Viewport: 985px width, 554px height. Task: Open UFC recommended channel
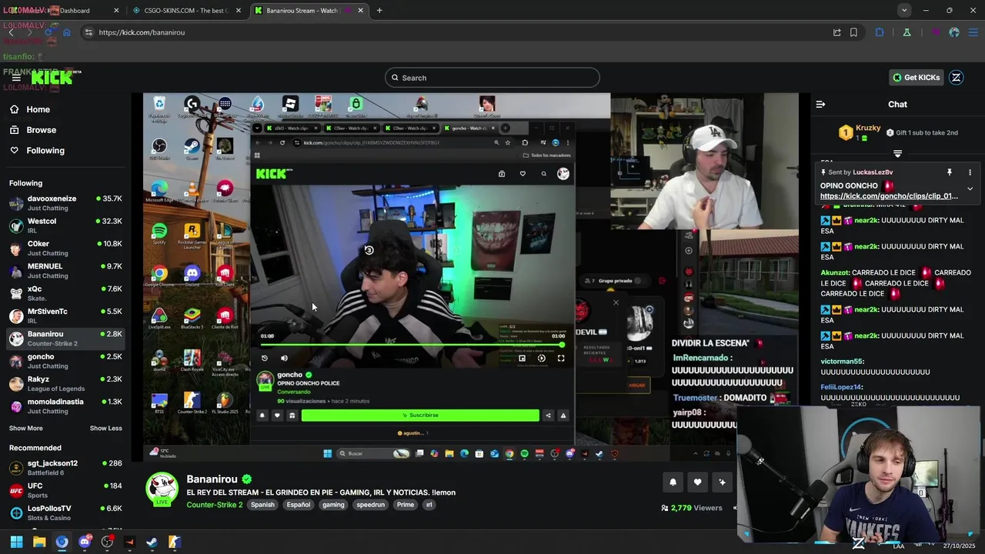65,490
